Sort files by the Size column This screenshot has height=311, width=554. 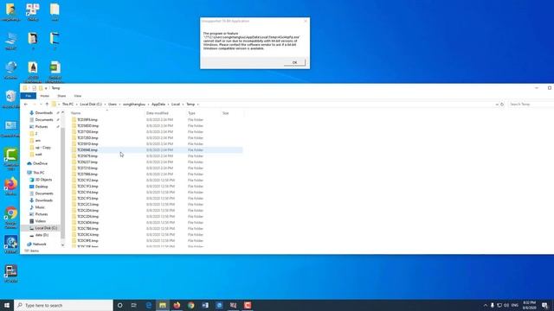pyautogui.click(x=225, y=113)
